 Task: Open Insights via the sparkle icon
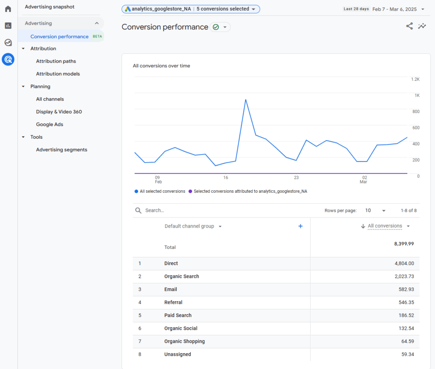pyautogui.click(x=422, y=26)
